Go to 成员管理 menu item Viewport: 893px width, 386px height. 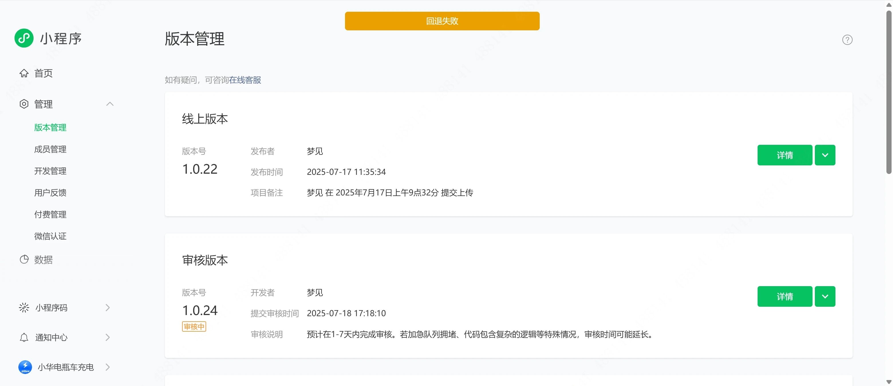pos(50,149)
